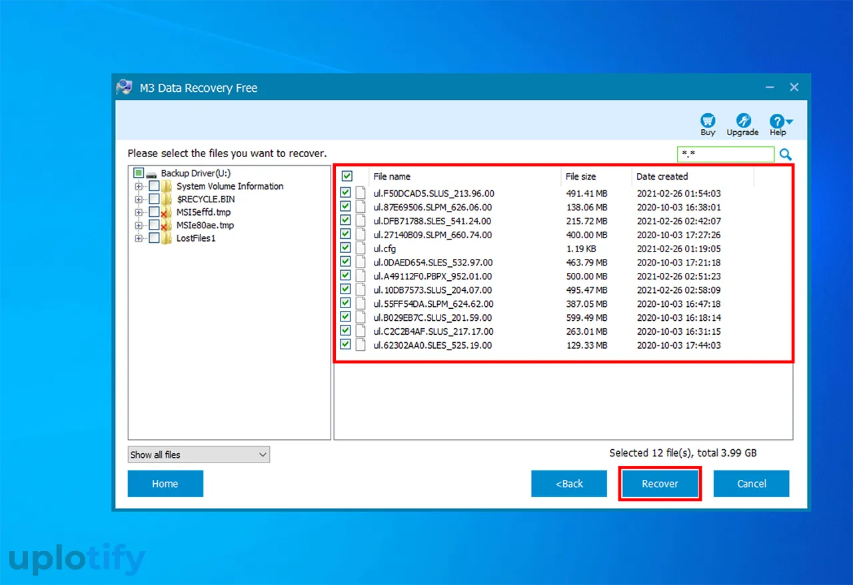Image resolution: width=853 pixels, height=585 pixels.
Task: Check the MSIe80ae.tmp tree checkbox
Action: pyautogui.click(x=154, y=225)
